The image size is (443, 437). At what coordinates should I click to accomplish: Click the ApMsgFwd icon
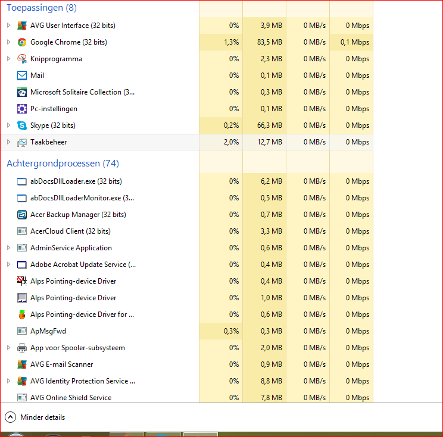22,331
